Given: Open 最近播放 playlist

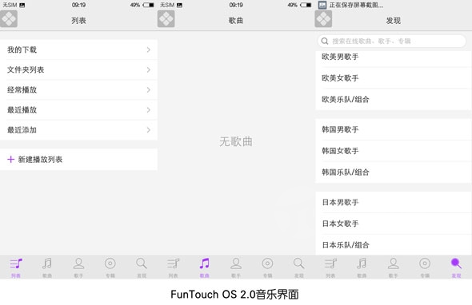Looking at the screenshot, I should (x=78, y=110).
